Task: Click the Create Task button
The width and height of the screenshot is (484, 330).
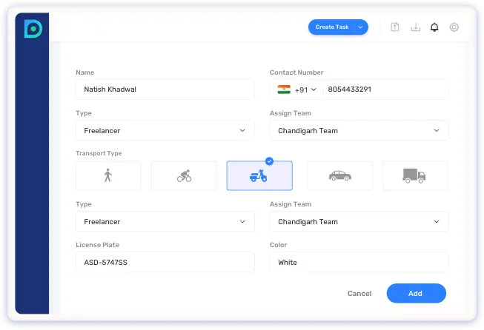Action: pos(331,27)
